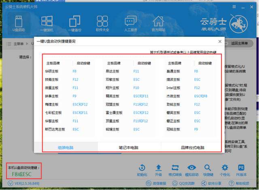Viewport: 259px width, 190px height.
Task: Click the 模拟启动 eye icon
Action: [191, 170]
